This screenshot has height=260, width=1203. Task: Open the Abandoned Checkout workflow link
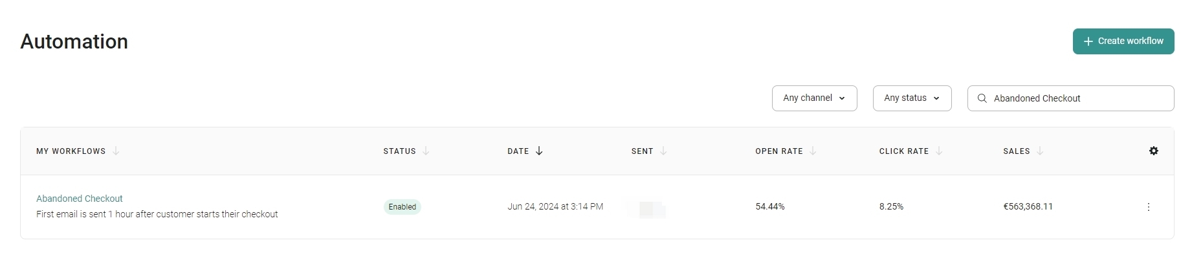click(x=79, y=199)
